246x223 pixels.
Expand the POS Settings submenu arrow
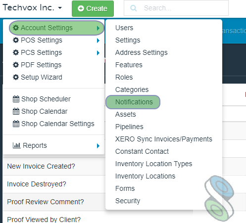coord(98,41)
